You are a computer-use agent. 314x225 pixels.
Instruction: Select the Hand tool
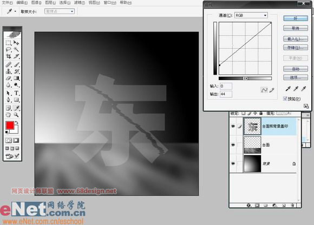9,115
